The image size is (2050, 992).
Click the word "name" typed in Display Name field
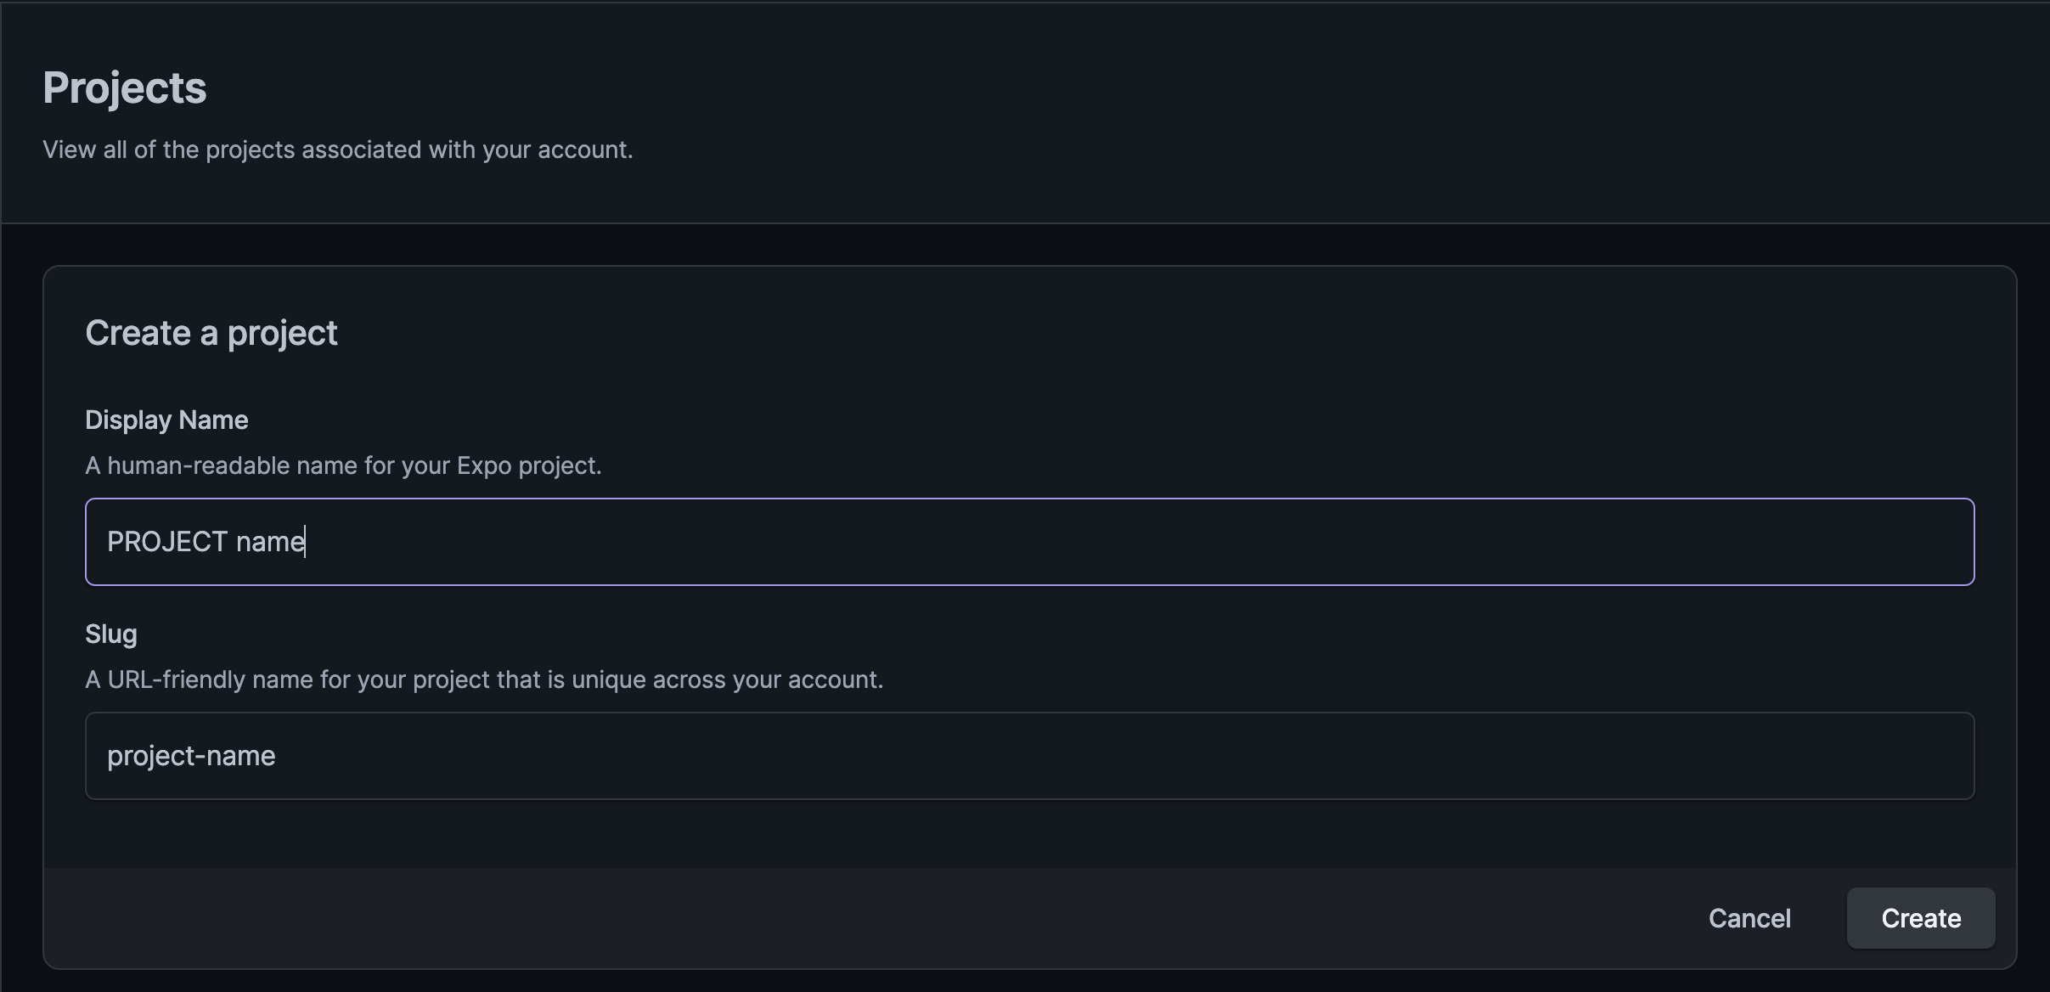click(x=270, y=542)
